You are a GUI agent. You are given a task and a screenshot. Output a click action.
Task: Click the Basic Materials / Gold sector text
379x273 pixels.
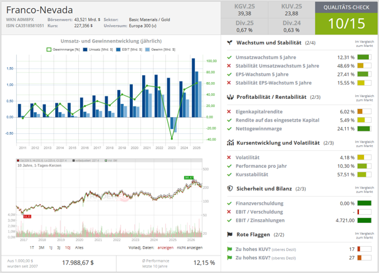pyautogui.click(x=149, y=19)
